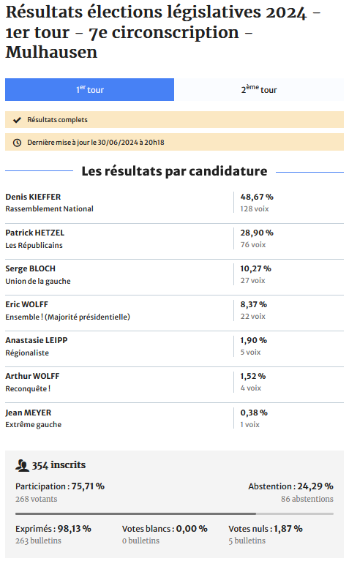
Task: Switch to the 1er tour tab
Action: [x=89, y=89]
